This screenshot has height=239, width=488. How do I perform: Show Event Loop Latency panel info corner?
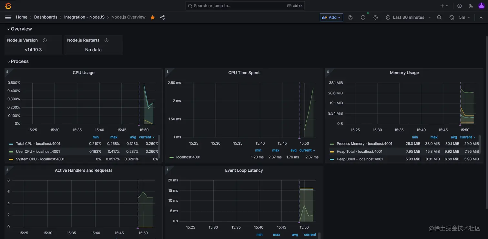pyautogui.click(x=168, y=169)
